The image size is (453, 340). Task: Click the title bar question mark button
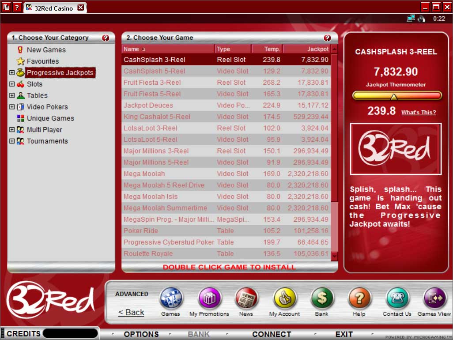[x=17, y=7]
